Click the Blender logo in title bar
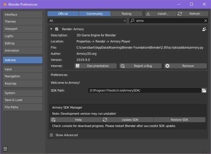This screenshot has height=154, width=211. 5,4
